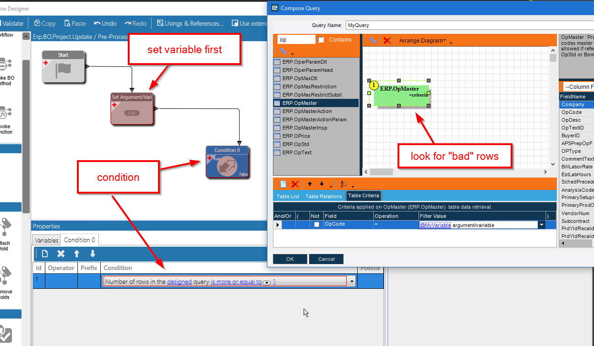The image size is (594, 346).
Task: Pick the Remove Holds palette item
Action: (5, 284)
